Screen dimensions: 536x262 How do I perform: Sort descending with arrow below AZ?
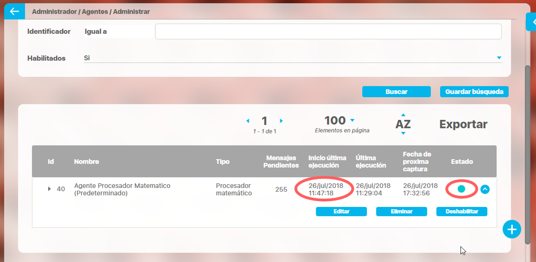[x=403, y=133]
